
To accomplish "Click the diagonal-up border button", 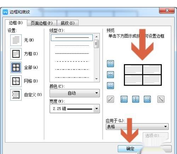I will point(110,99).
